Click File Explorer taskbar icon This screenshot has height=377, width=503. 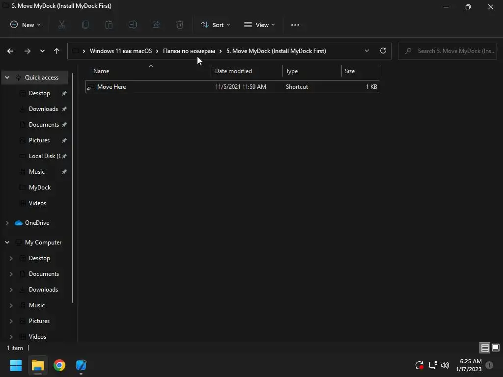[37, 365]
